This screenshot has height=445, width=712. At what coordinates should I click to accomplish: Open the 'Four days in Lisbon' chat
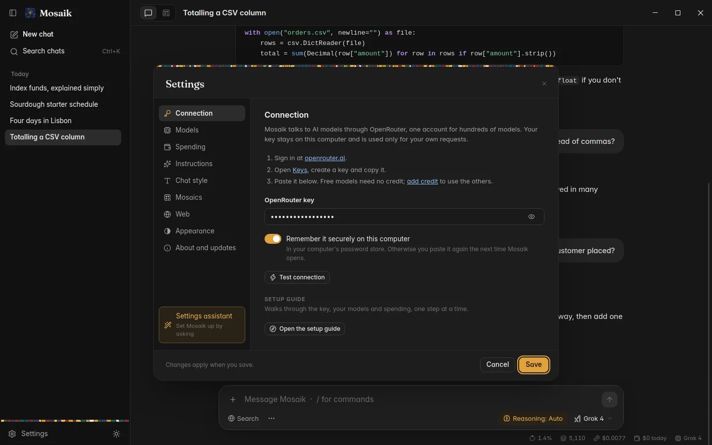(x=63, y=121)
